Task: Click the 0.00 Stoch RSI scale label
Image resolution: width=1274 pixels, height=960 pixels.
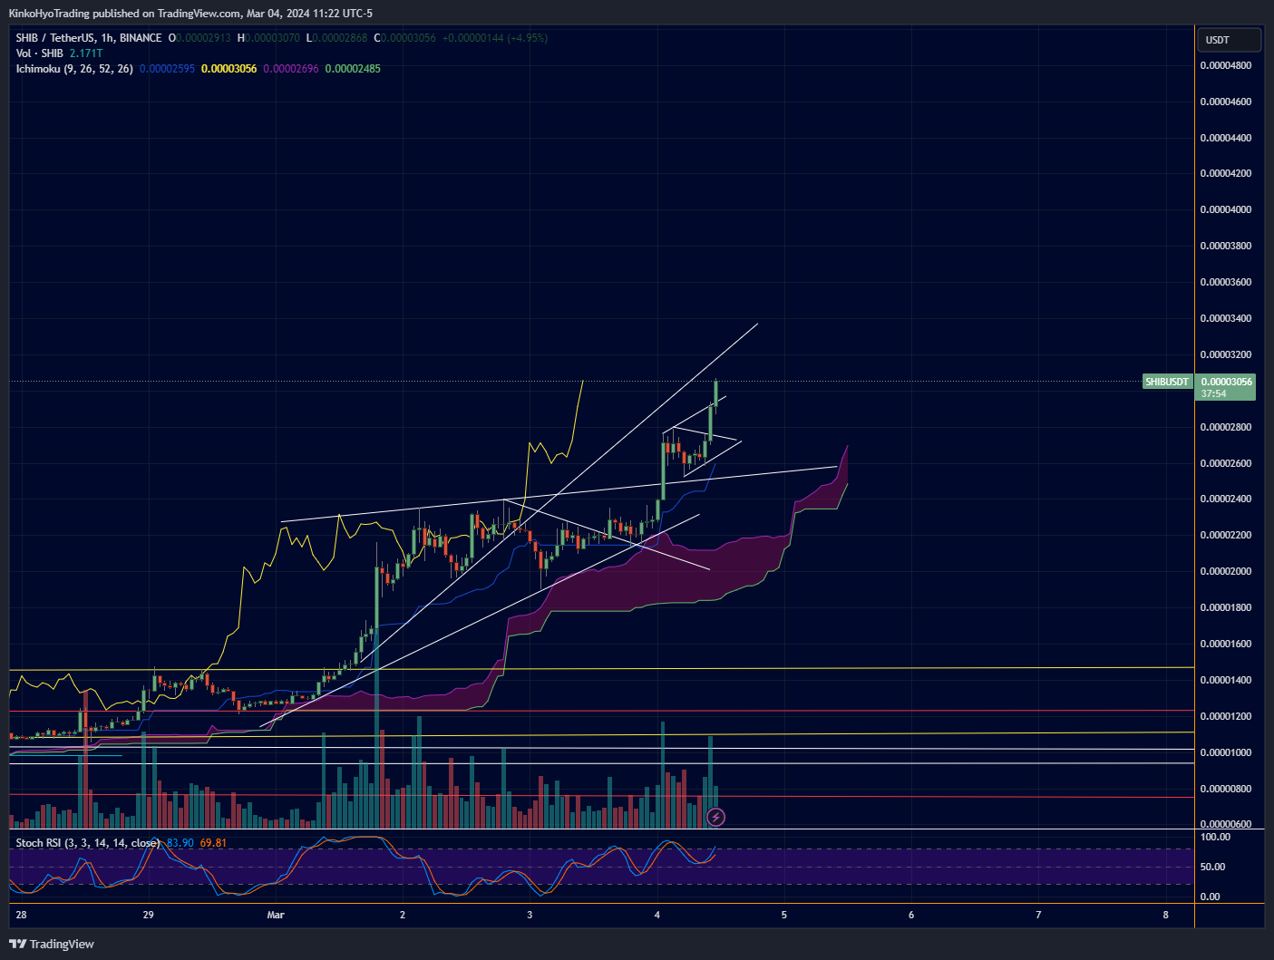Action: [x=1210, y=897]
